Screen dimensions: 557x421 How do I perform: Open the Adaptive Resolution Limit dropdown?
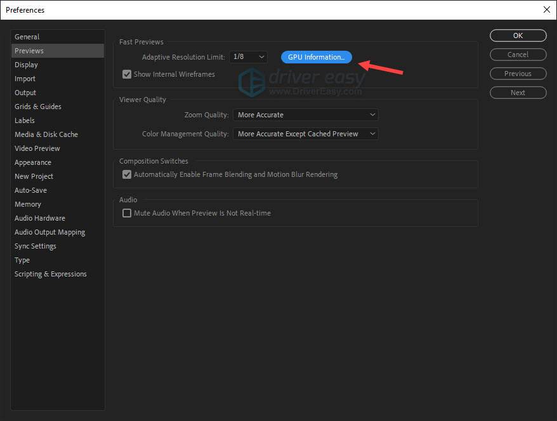coord(248,57)
